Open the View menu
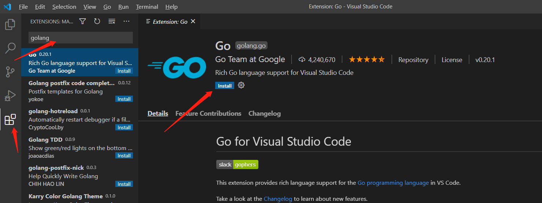Viewport: 542px width, 203px height. [90, 7]
